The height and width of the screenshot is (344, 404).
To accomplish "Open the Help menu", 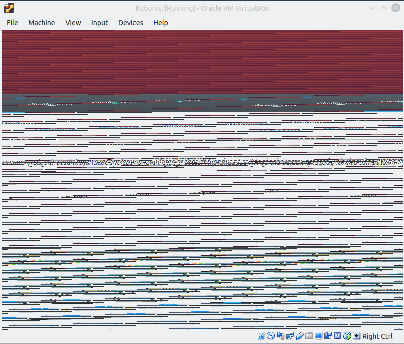I will (x=161, y=23).
